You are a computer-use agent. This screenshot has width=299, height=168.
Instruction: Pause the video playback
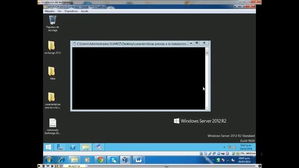pyautogui.click(x=43, y=166)
